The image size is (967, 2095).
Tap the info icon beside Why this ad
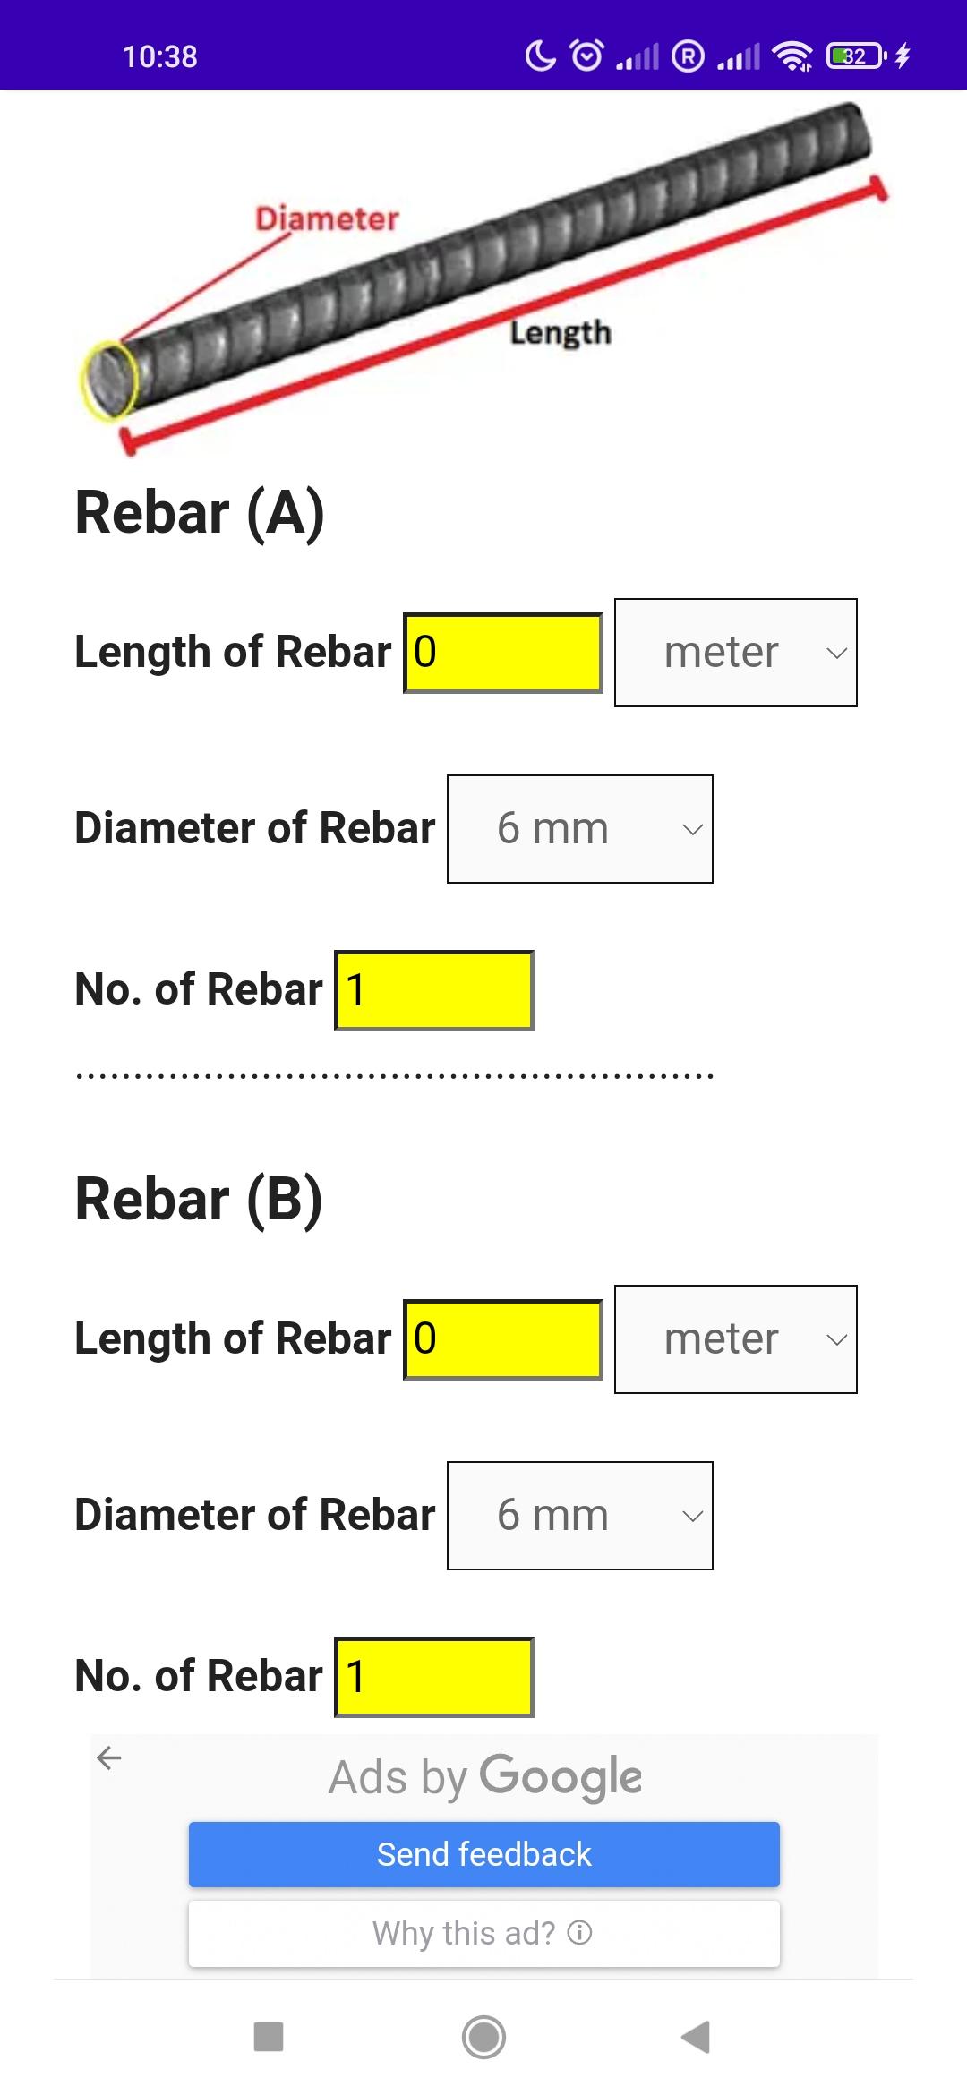pos(580,1933)
